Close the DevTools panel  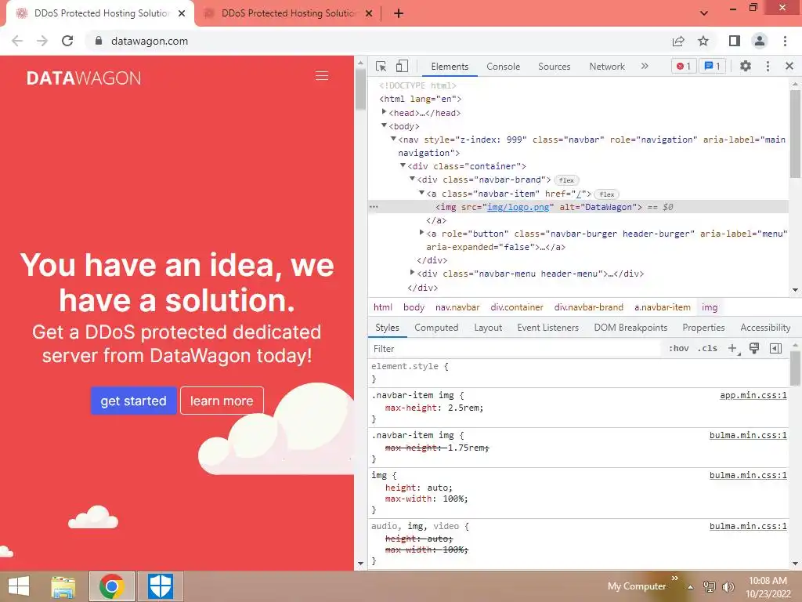coord(789,66)
